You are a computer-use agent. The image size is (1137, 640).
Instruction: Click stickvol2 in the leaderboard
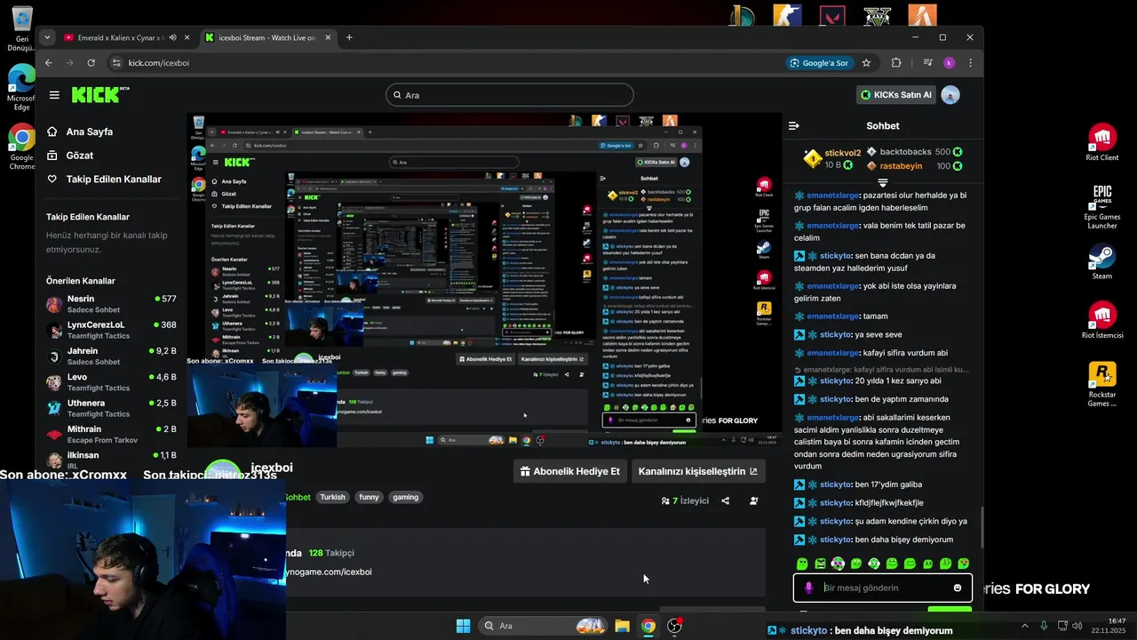click(842, 153)
